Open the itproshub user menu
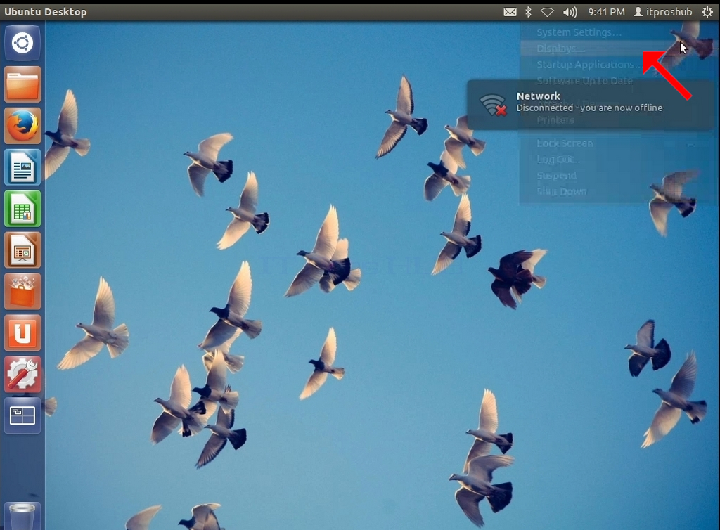 point(663,12)
